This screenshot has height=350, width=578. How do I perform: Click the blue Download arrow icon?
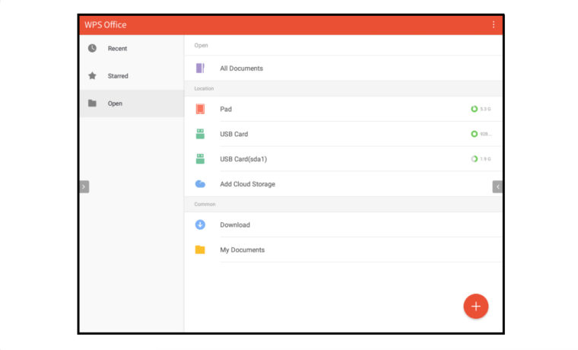(x=200, y=224)
